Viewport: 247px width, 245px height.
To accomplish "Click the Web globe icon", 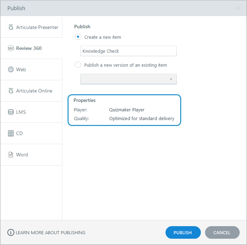I will coord(11,69).
